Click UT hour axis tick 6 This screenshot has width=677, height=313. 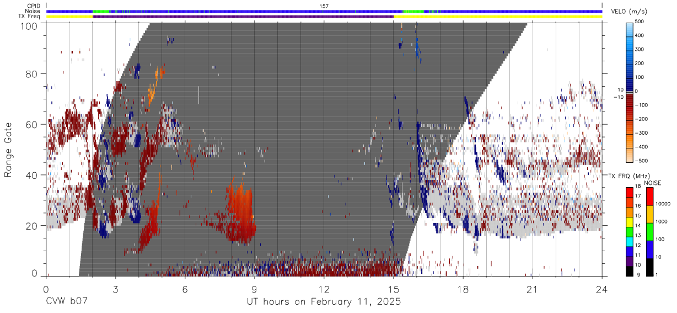pyautogui.click(x=185, y=289)
